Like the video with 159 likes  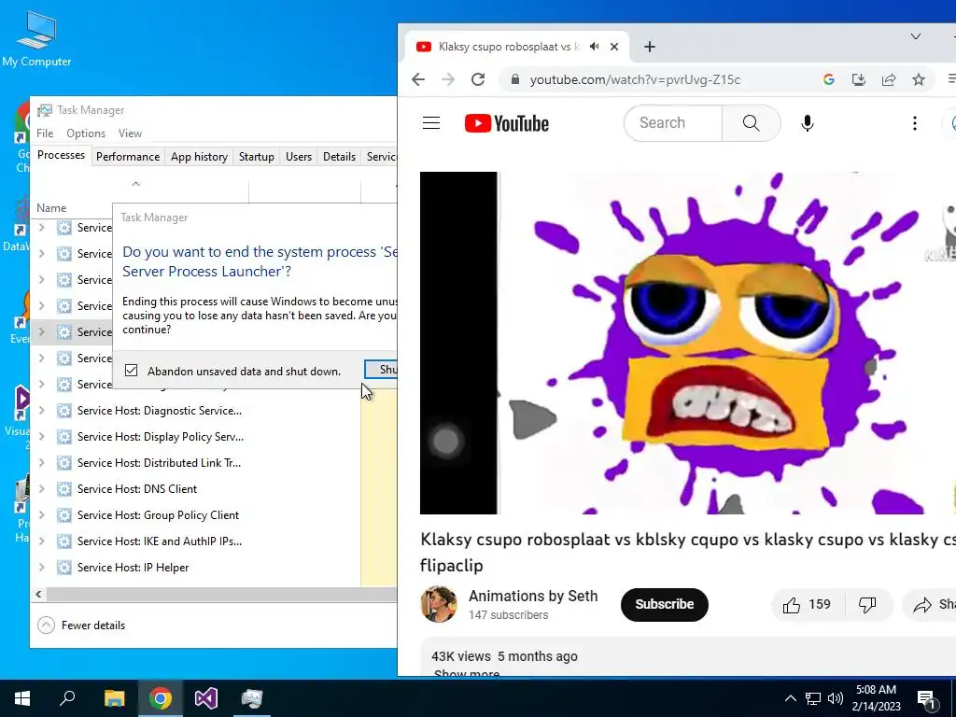(808, 604)
